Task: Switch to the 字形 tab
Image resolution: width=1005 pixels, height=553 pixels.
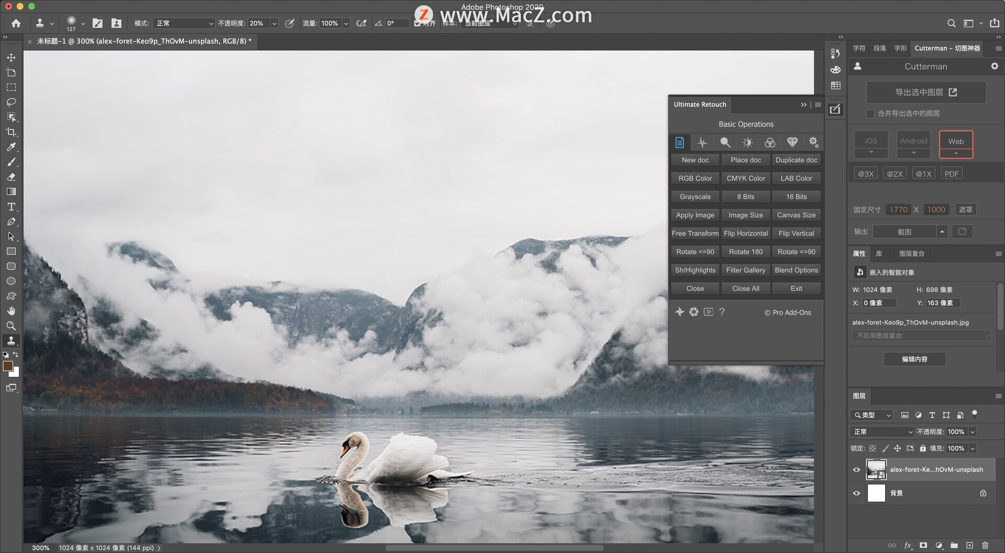Action: (x=900, y=48)
